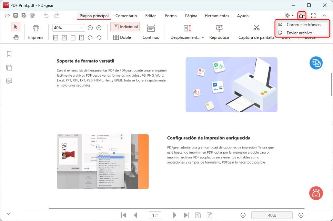The image size is (333, 221).
Task: Expand the sidebar with bottom chevron
Action: click(9, 214)
